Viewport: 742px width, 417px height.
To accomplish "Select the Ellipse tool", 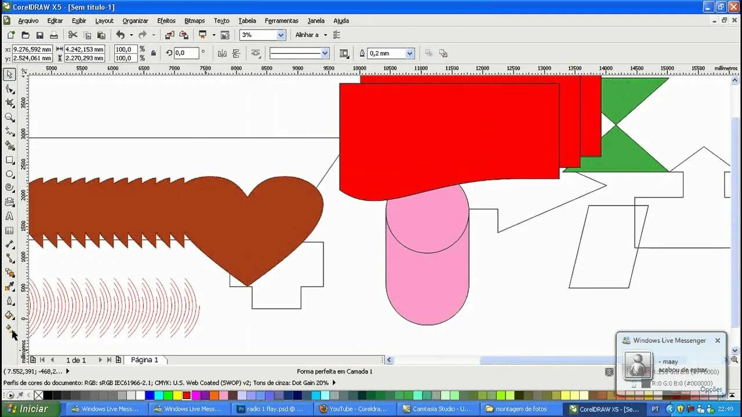I will (9, 174).
